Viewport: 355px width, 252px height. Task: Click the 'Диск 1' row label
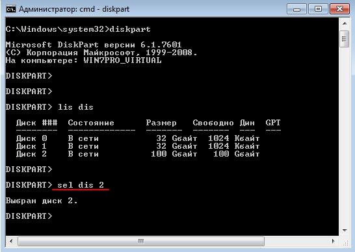[31, 146]
